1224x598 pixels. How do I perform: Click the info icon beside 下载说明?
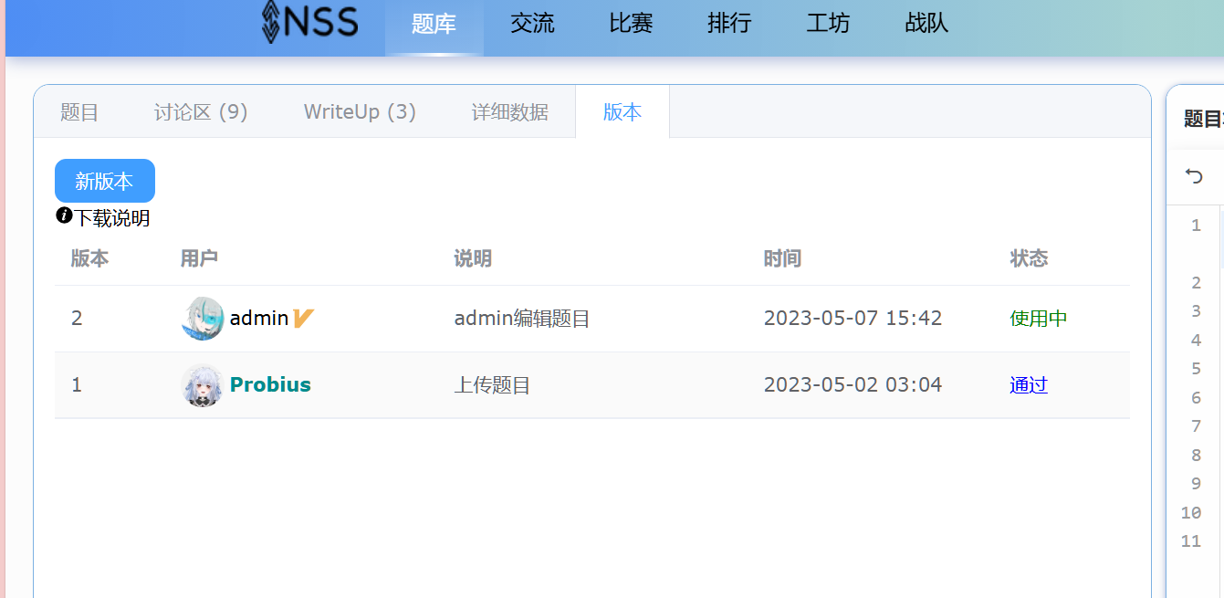[x=64, y=215]
